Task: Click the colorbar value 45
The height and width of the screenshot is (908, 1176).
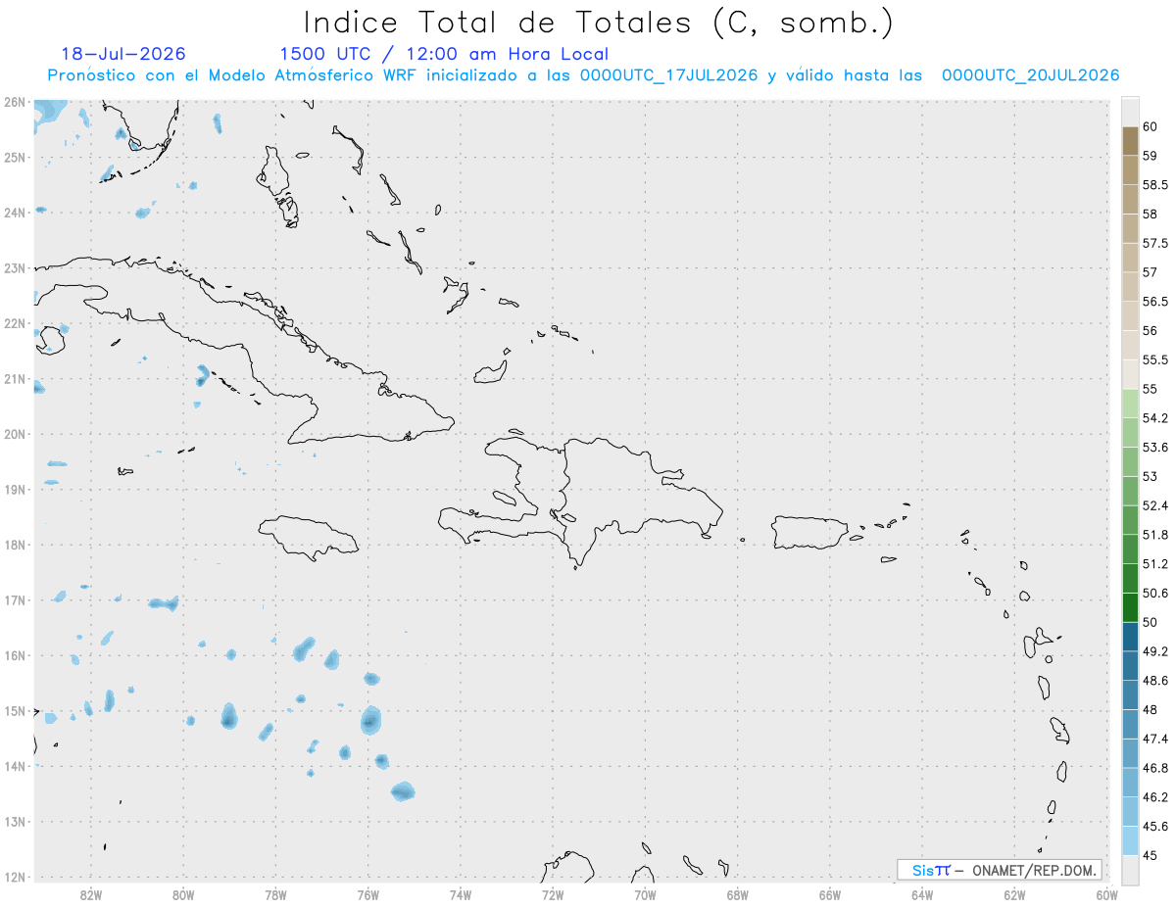Action: (x=1151, y=855)
